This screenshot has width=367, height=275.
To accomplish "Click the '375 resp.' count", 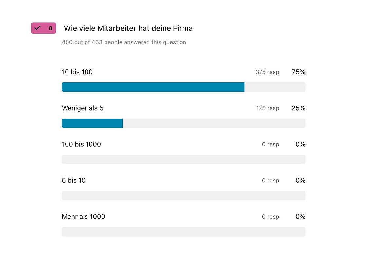I will click(268, 72).
